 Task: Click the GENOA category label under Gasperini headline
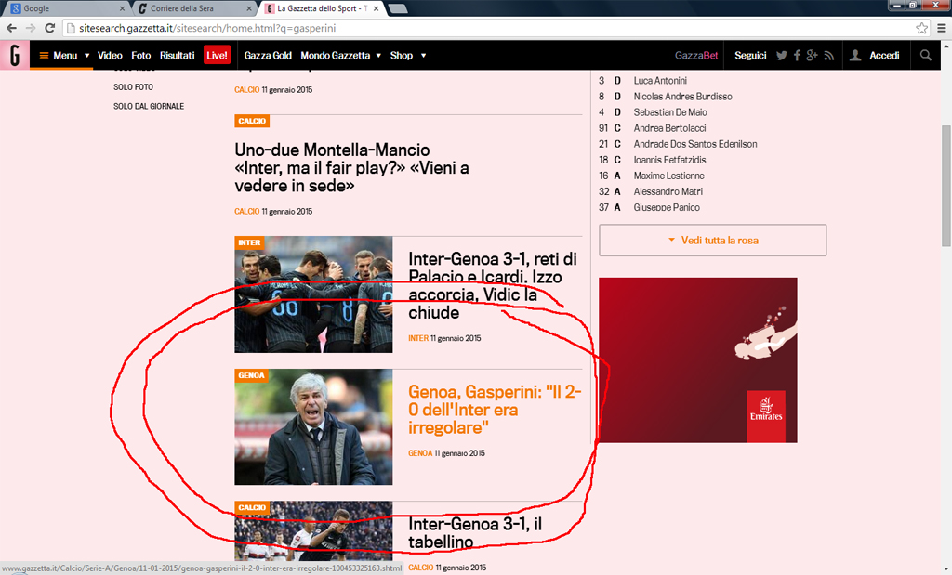tap(420, 453)
